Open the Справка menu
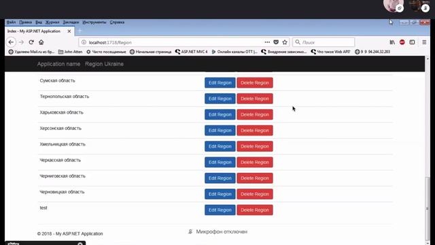435x245 pixels. (117, 22)
